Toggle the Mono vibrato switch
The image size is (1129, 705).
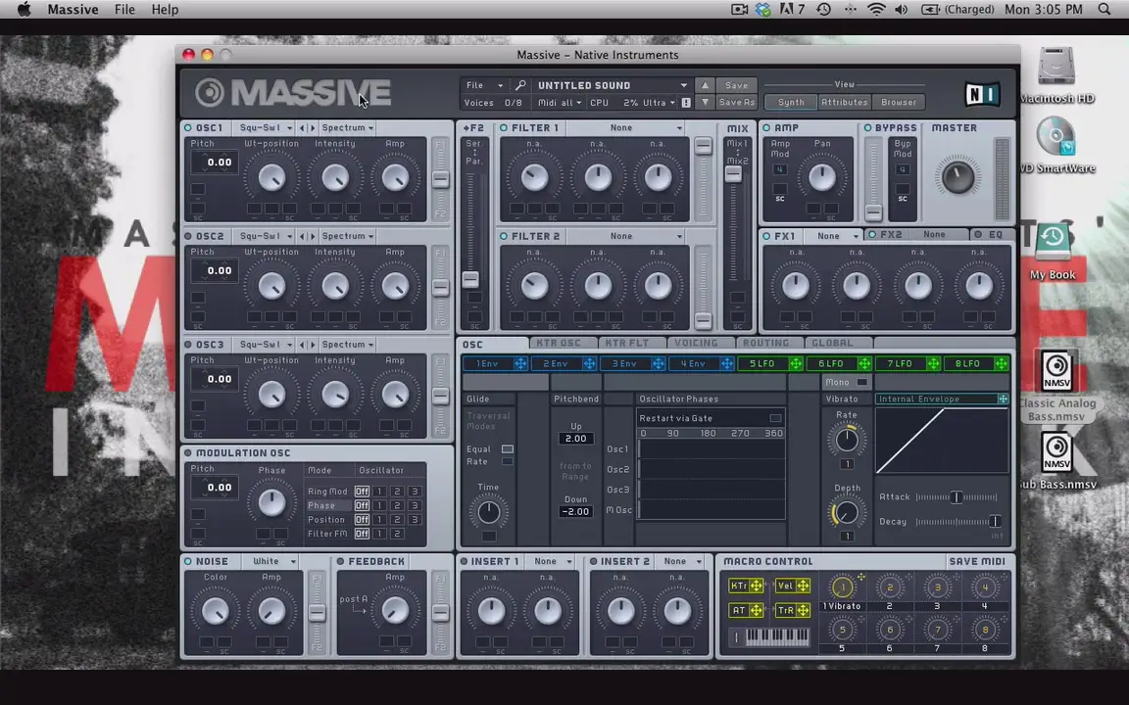tap(861, 383)
